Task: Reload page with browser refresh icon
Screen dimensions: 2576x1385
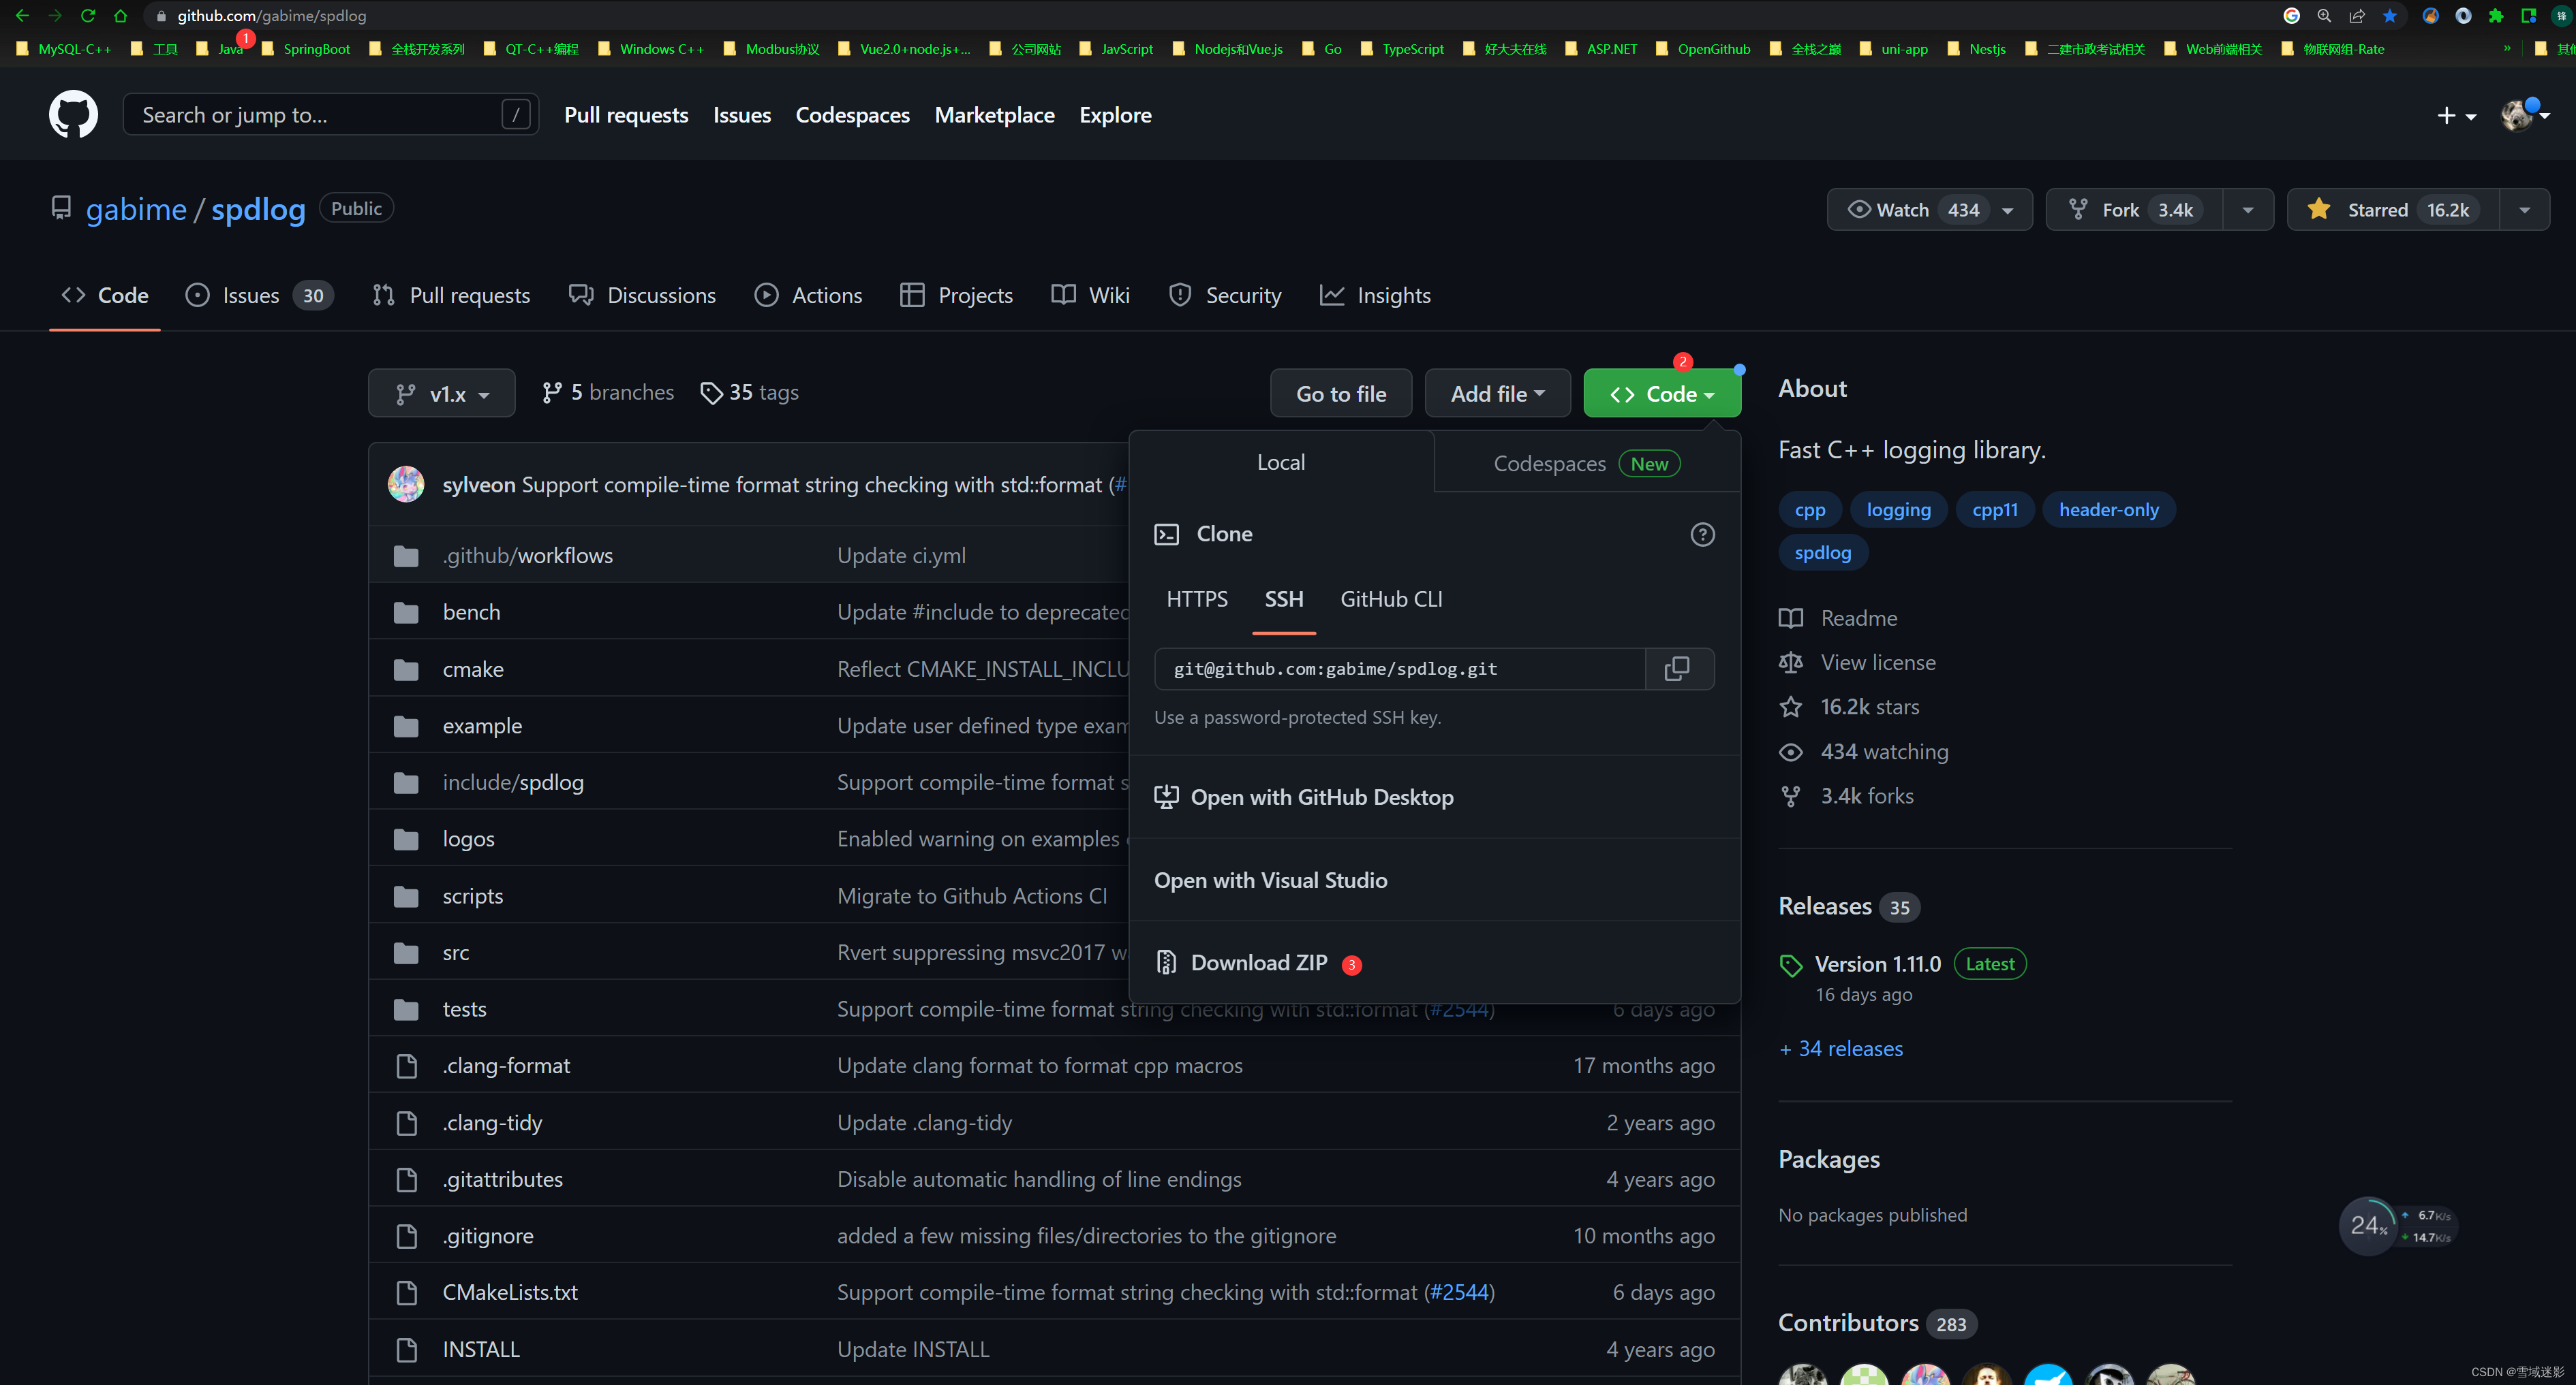Action: [x=88, y=16]
